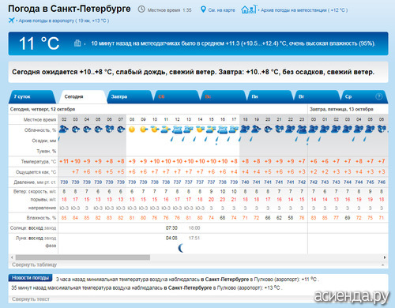The image size is (395, 308).
Task: Open the См. на карте link
Action: (x=221, y=10)
